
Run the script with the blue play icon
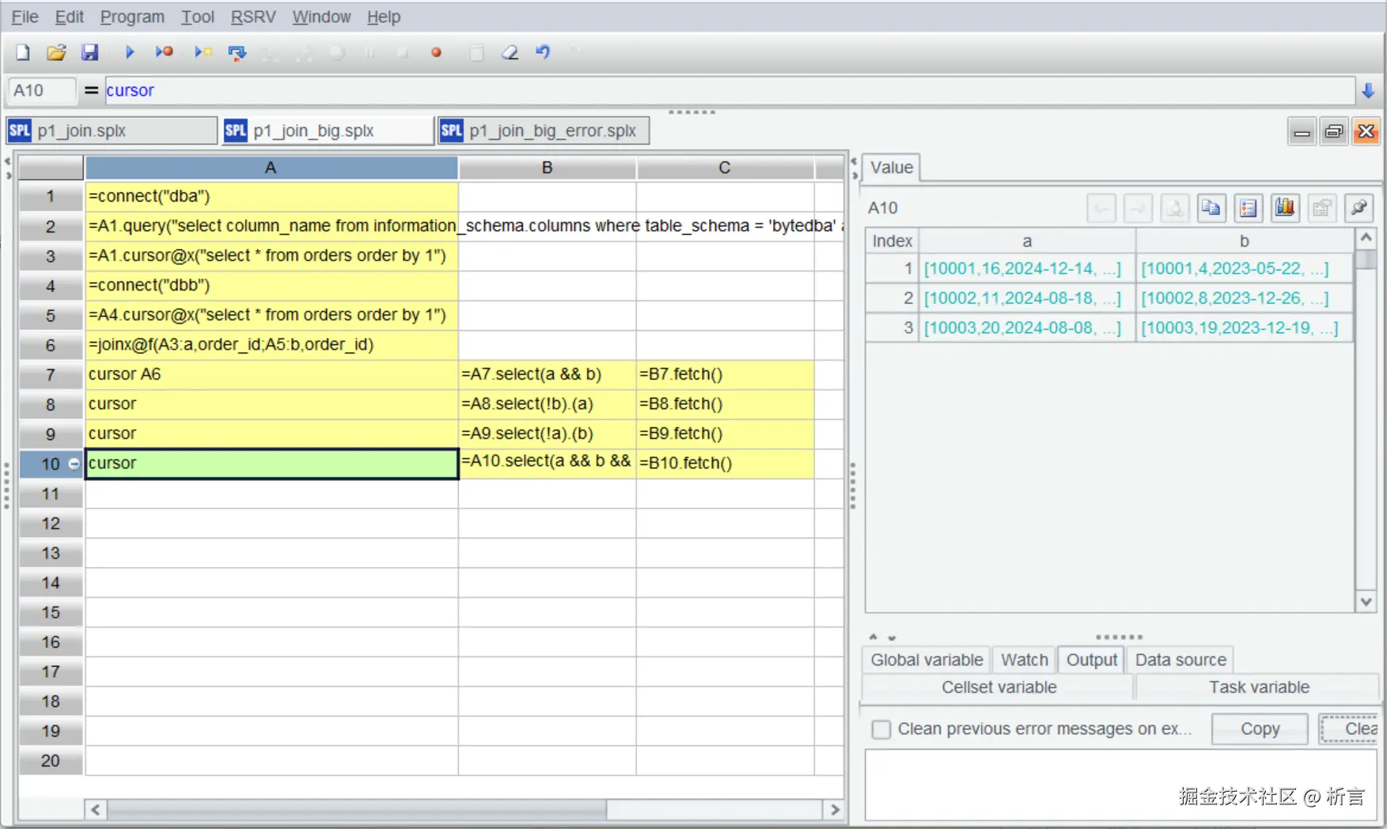coord(130,52)
